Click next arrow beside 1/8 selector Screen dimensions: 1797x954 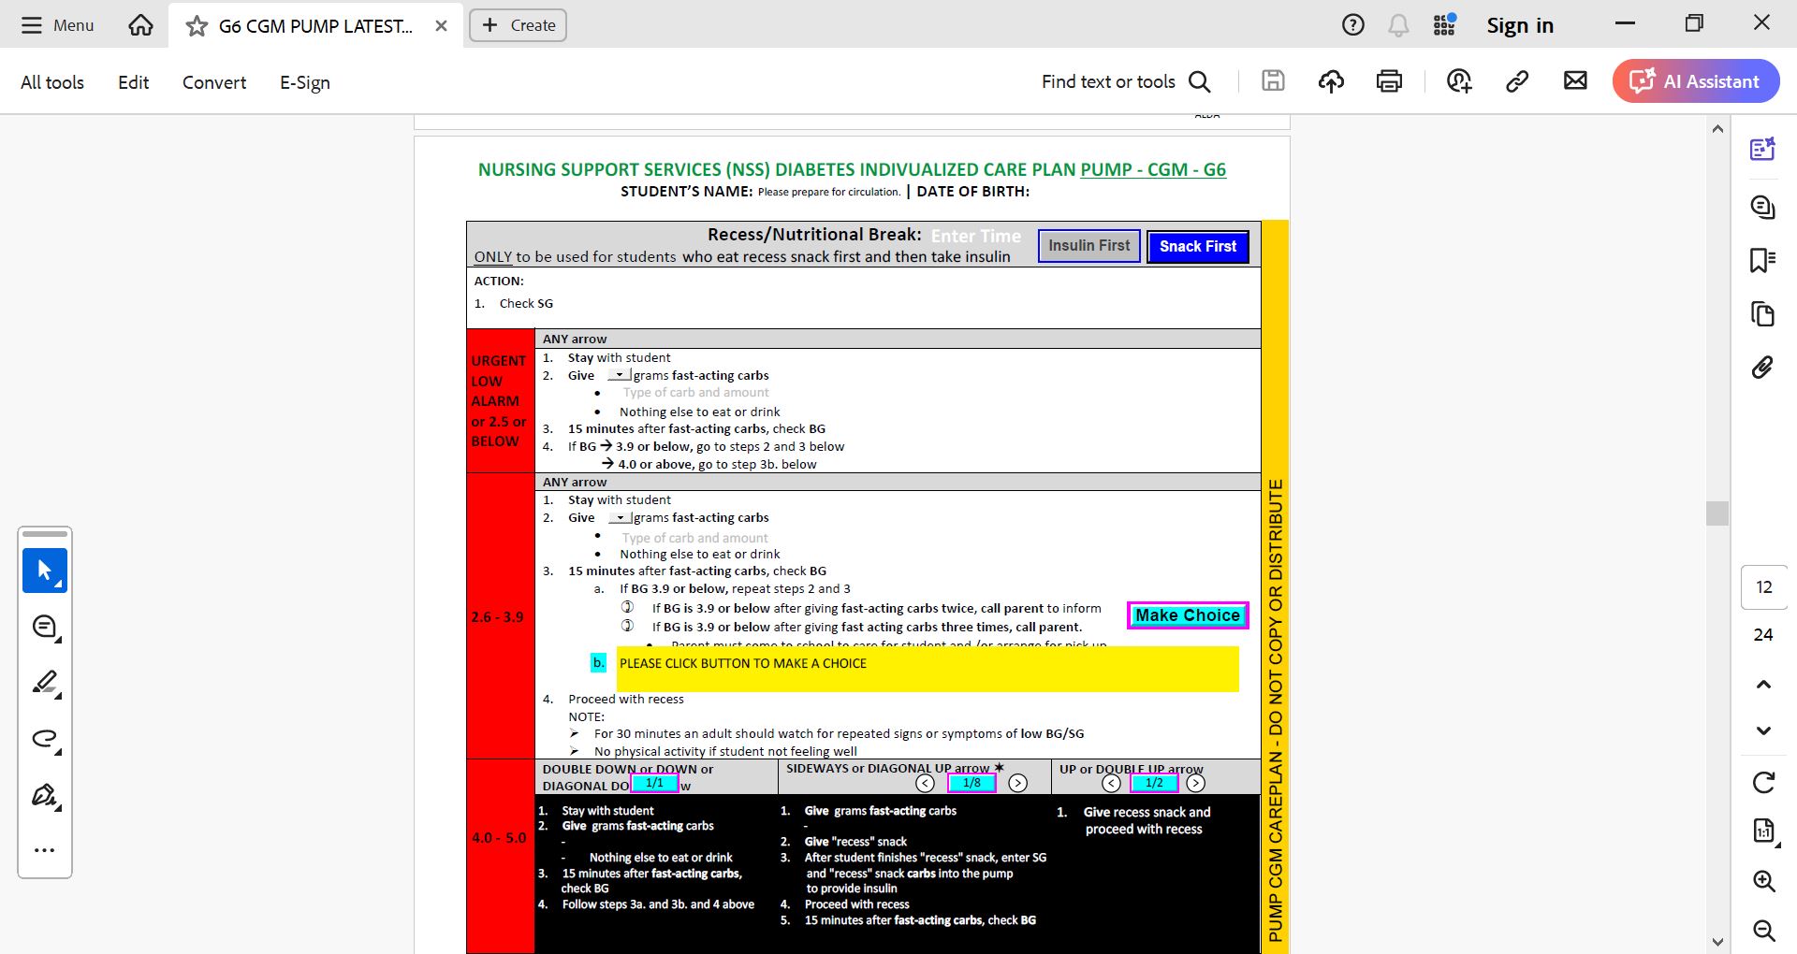1018,784
